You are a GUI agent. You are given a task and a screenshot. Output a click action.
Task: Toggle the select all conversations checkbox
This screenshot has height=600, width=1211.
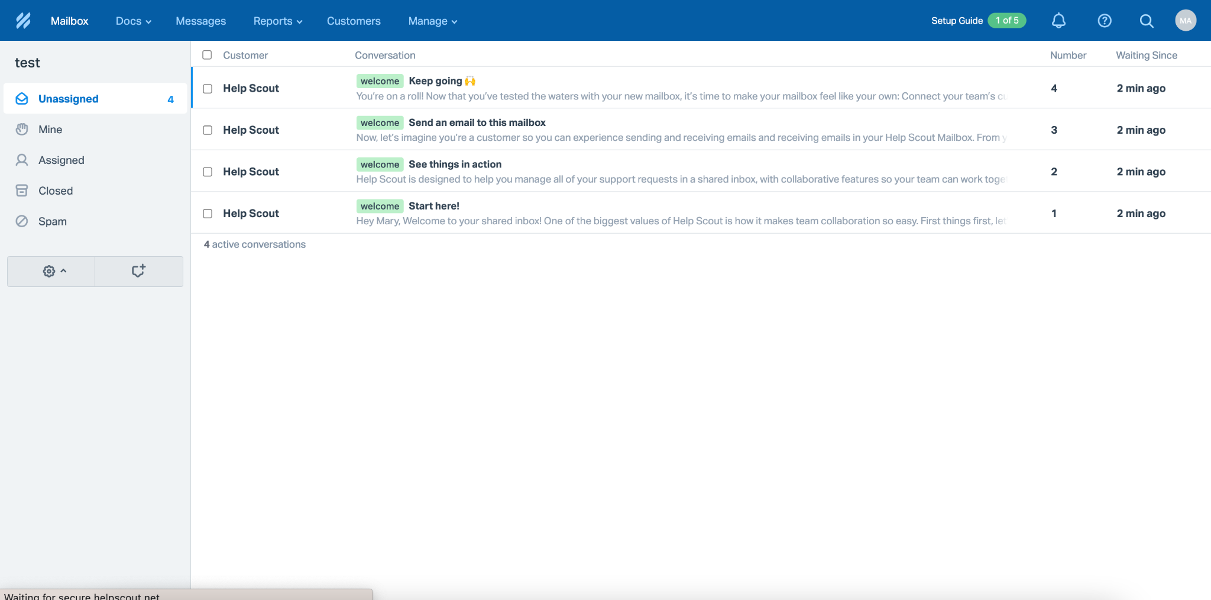tap(207, 55)
